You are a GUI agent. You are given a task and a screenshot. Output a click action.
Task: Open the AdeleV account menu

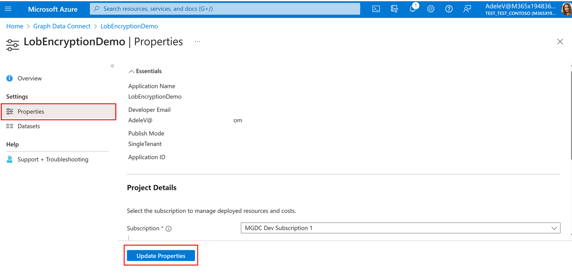[521, 9]
